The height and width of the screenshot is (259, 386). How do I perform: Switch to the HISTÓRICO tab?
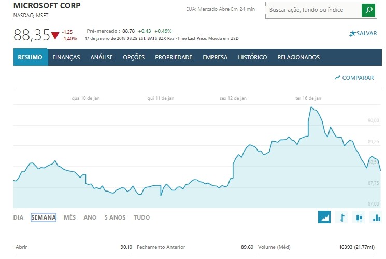252,57
